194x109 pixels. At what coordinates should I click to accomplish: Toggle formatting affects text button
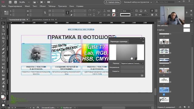pyautogui.click(x=5, y=102)
